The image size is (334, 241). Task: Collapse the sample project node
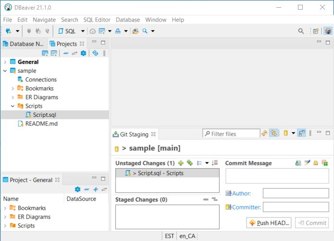[5, 71]
